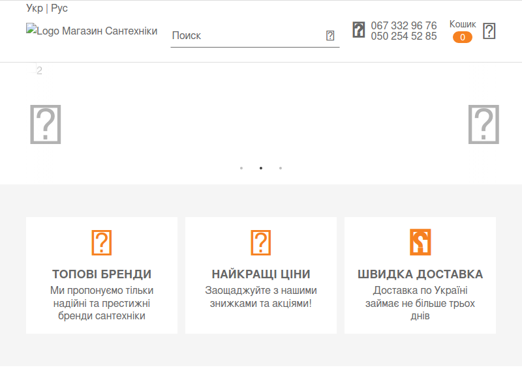Go to next slide with right arrow
The height and width of the screenshot is (391, 522).
[484, 124]
